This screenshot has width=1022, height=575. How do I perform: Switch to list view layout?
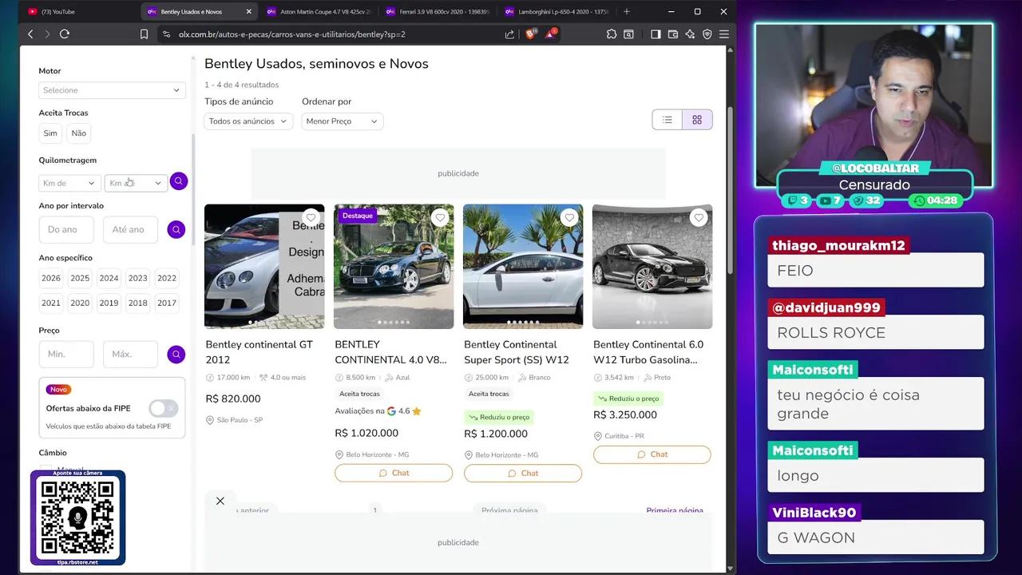point(667,120)
